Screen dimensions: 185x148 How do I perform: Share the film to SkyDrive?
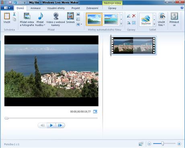(146, 20)
